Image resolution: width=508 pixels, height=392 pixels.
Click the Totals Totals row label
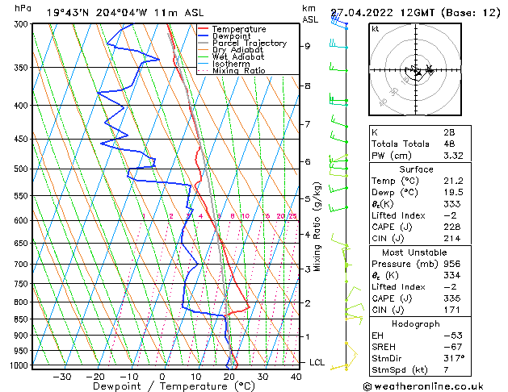pyautogui.click(x=401, y=144)
